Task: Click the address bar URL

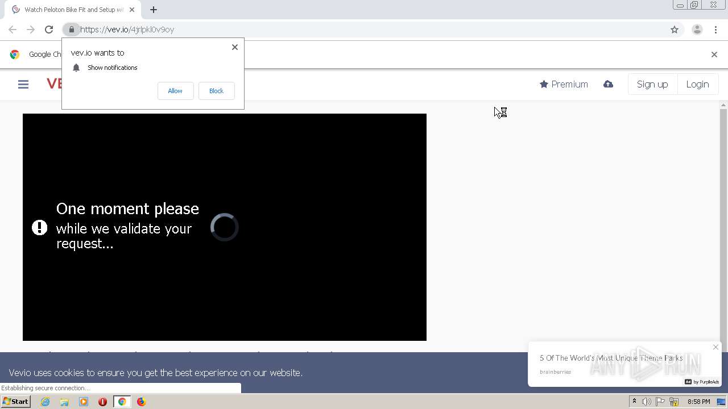Action: [x=127, y=30]
